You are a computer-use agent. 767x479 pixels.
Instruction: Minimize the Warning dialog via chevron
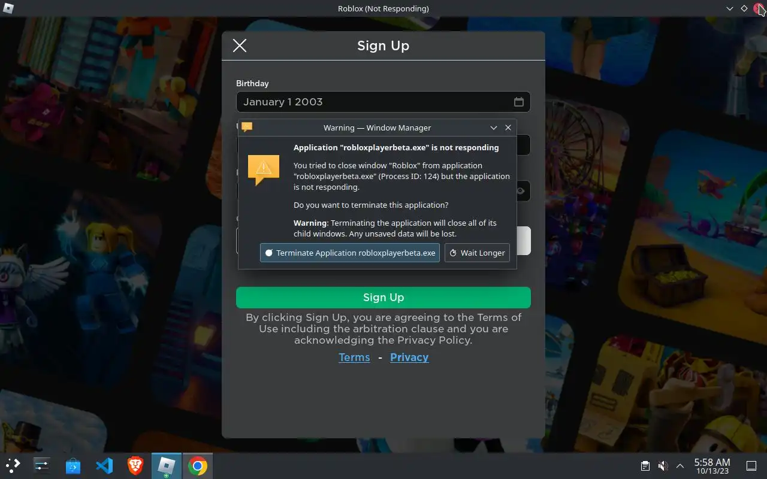tap(494, 128)
